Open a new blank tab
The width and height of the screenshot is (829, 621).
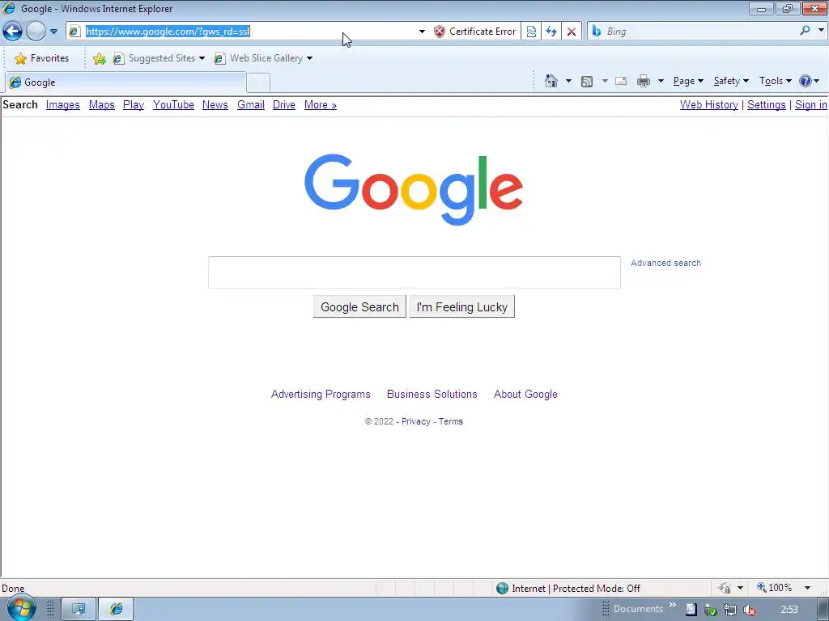(x=258, y=83)
